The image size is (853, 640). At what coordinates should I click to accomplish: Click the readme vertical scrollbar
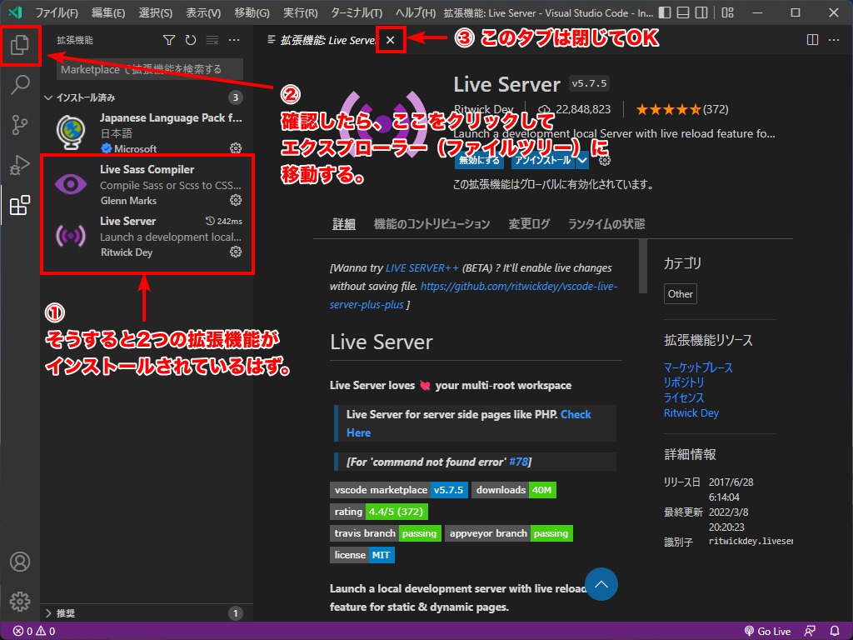(643, 266)
